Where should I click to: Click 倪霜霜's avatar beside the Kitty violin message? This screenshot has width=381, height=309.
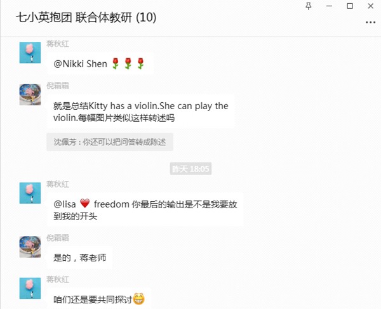pyautogui.click(x=30, y=95)
